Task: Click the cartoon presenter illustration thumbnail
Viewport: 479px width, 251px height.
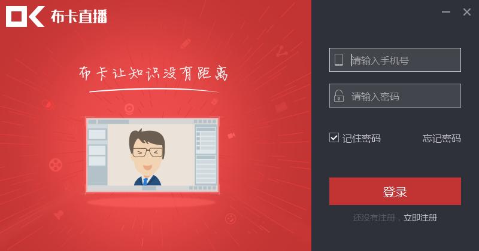Action: pos(152,155)
